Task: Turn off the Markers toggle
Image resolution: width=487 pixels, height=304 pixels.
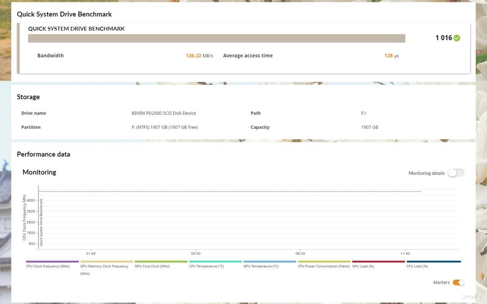Action: pyautogui.click(x=458, y=283)
